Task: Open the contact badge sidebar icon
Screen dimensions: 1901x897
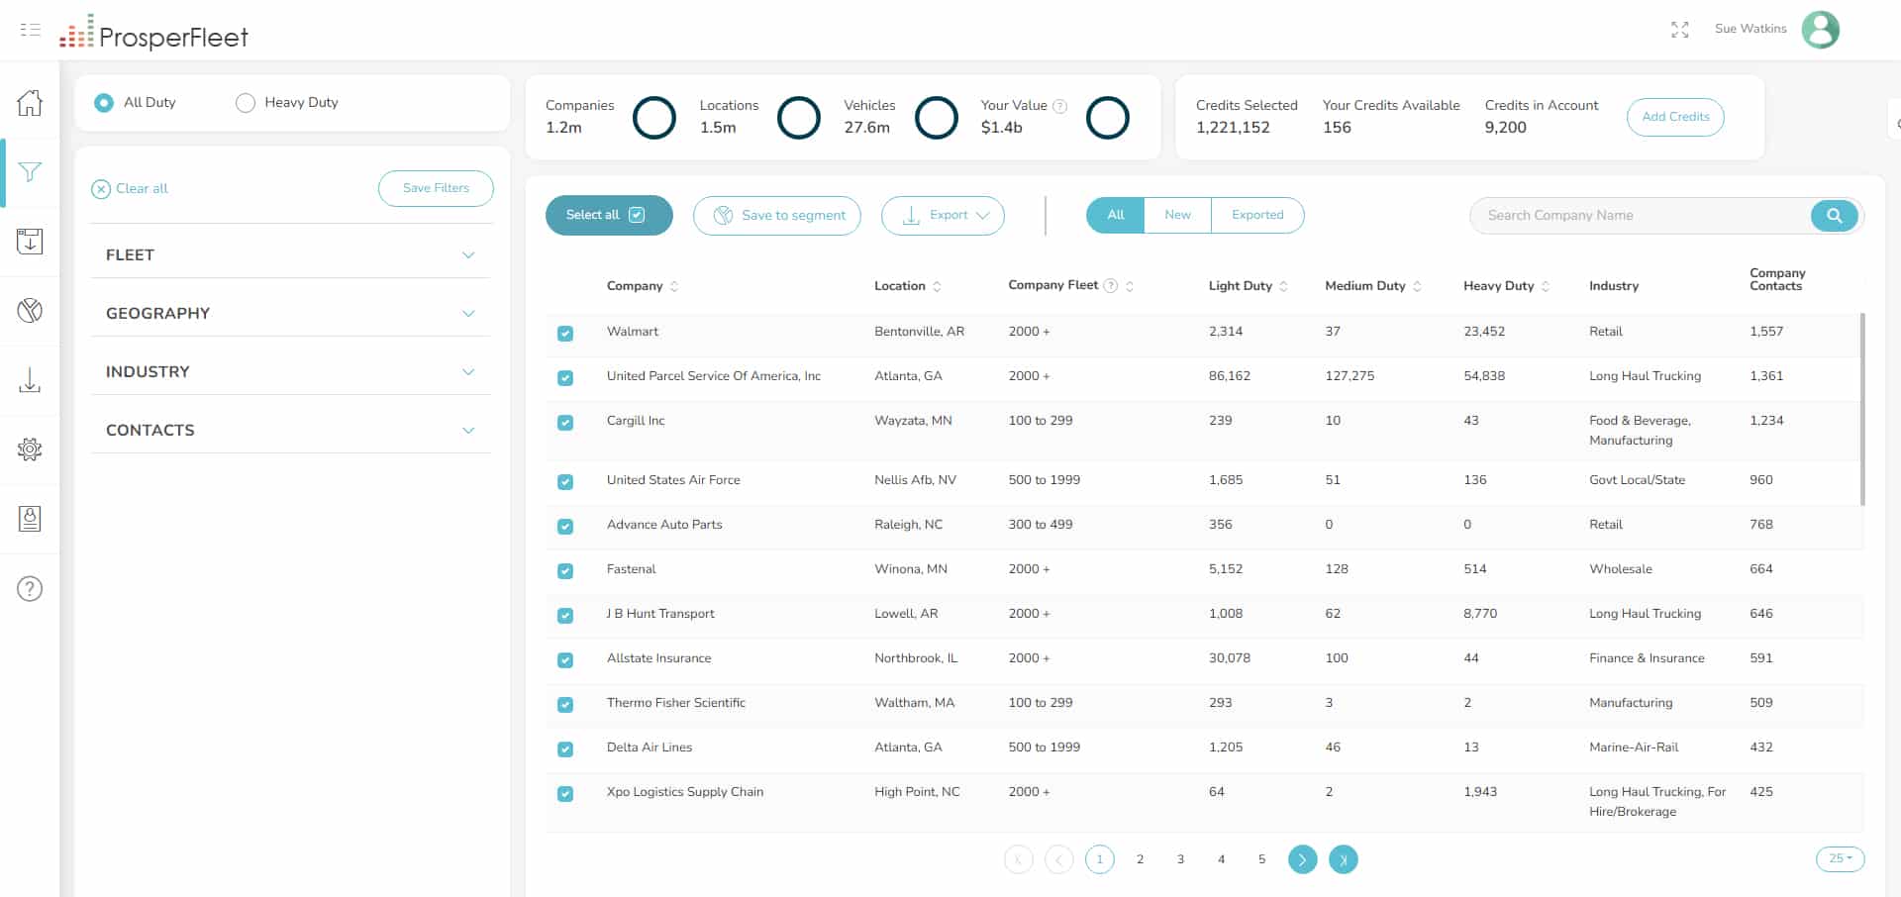Action: [30, 519]
